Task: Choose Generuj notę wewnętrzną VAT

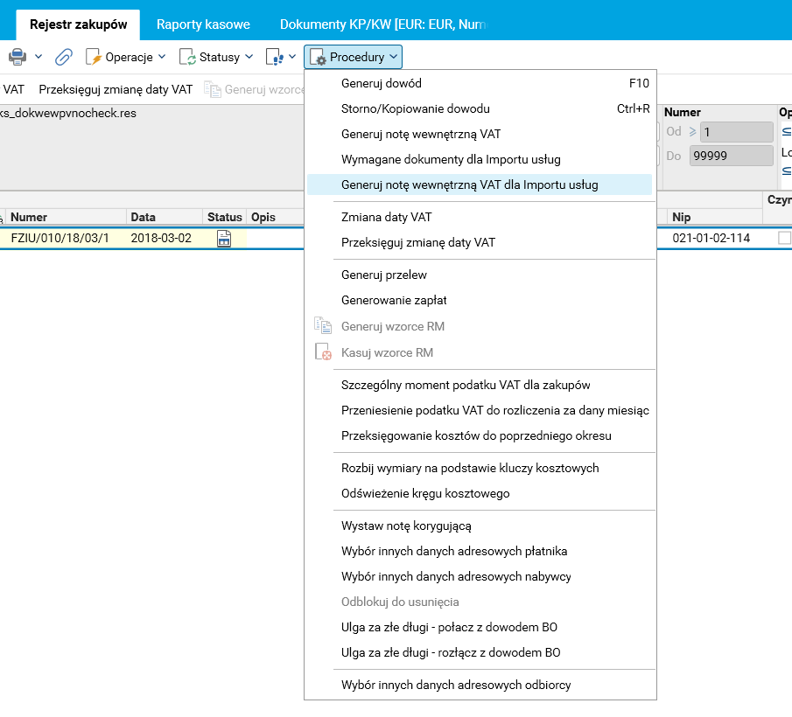Action: tap(480, 134)
